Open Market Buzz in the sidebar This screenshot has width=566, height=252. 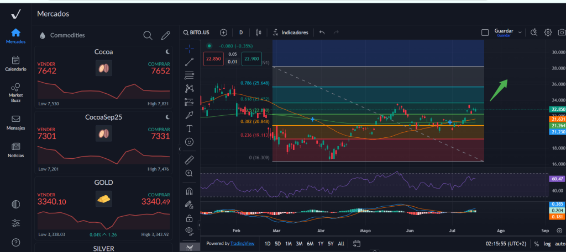[x=15, y=93]
